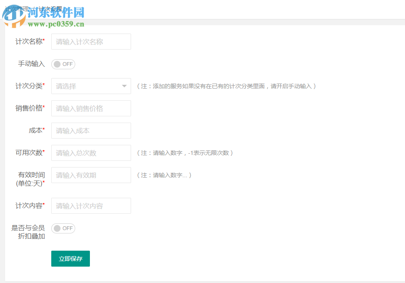405x283 pixels.
Task: Click the compass icon in the site logo
Action: pyautogui.click(x=15, y=16)
